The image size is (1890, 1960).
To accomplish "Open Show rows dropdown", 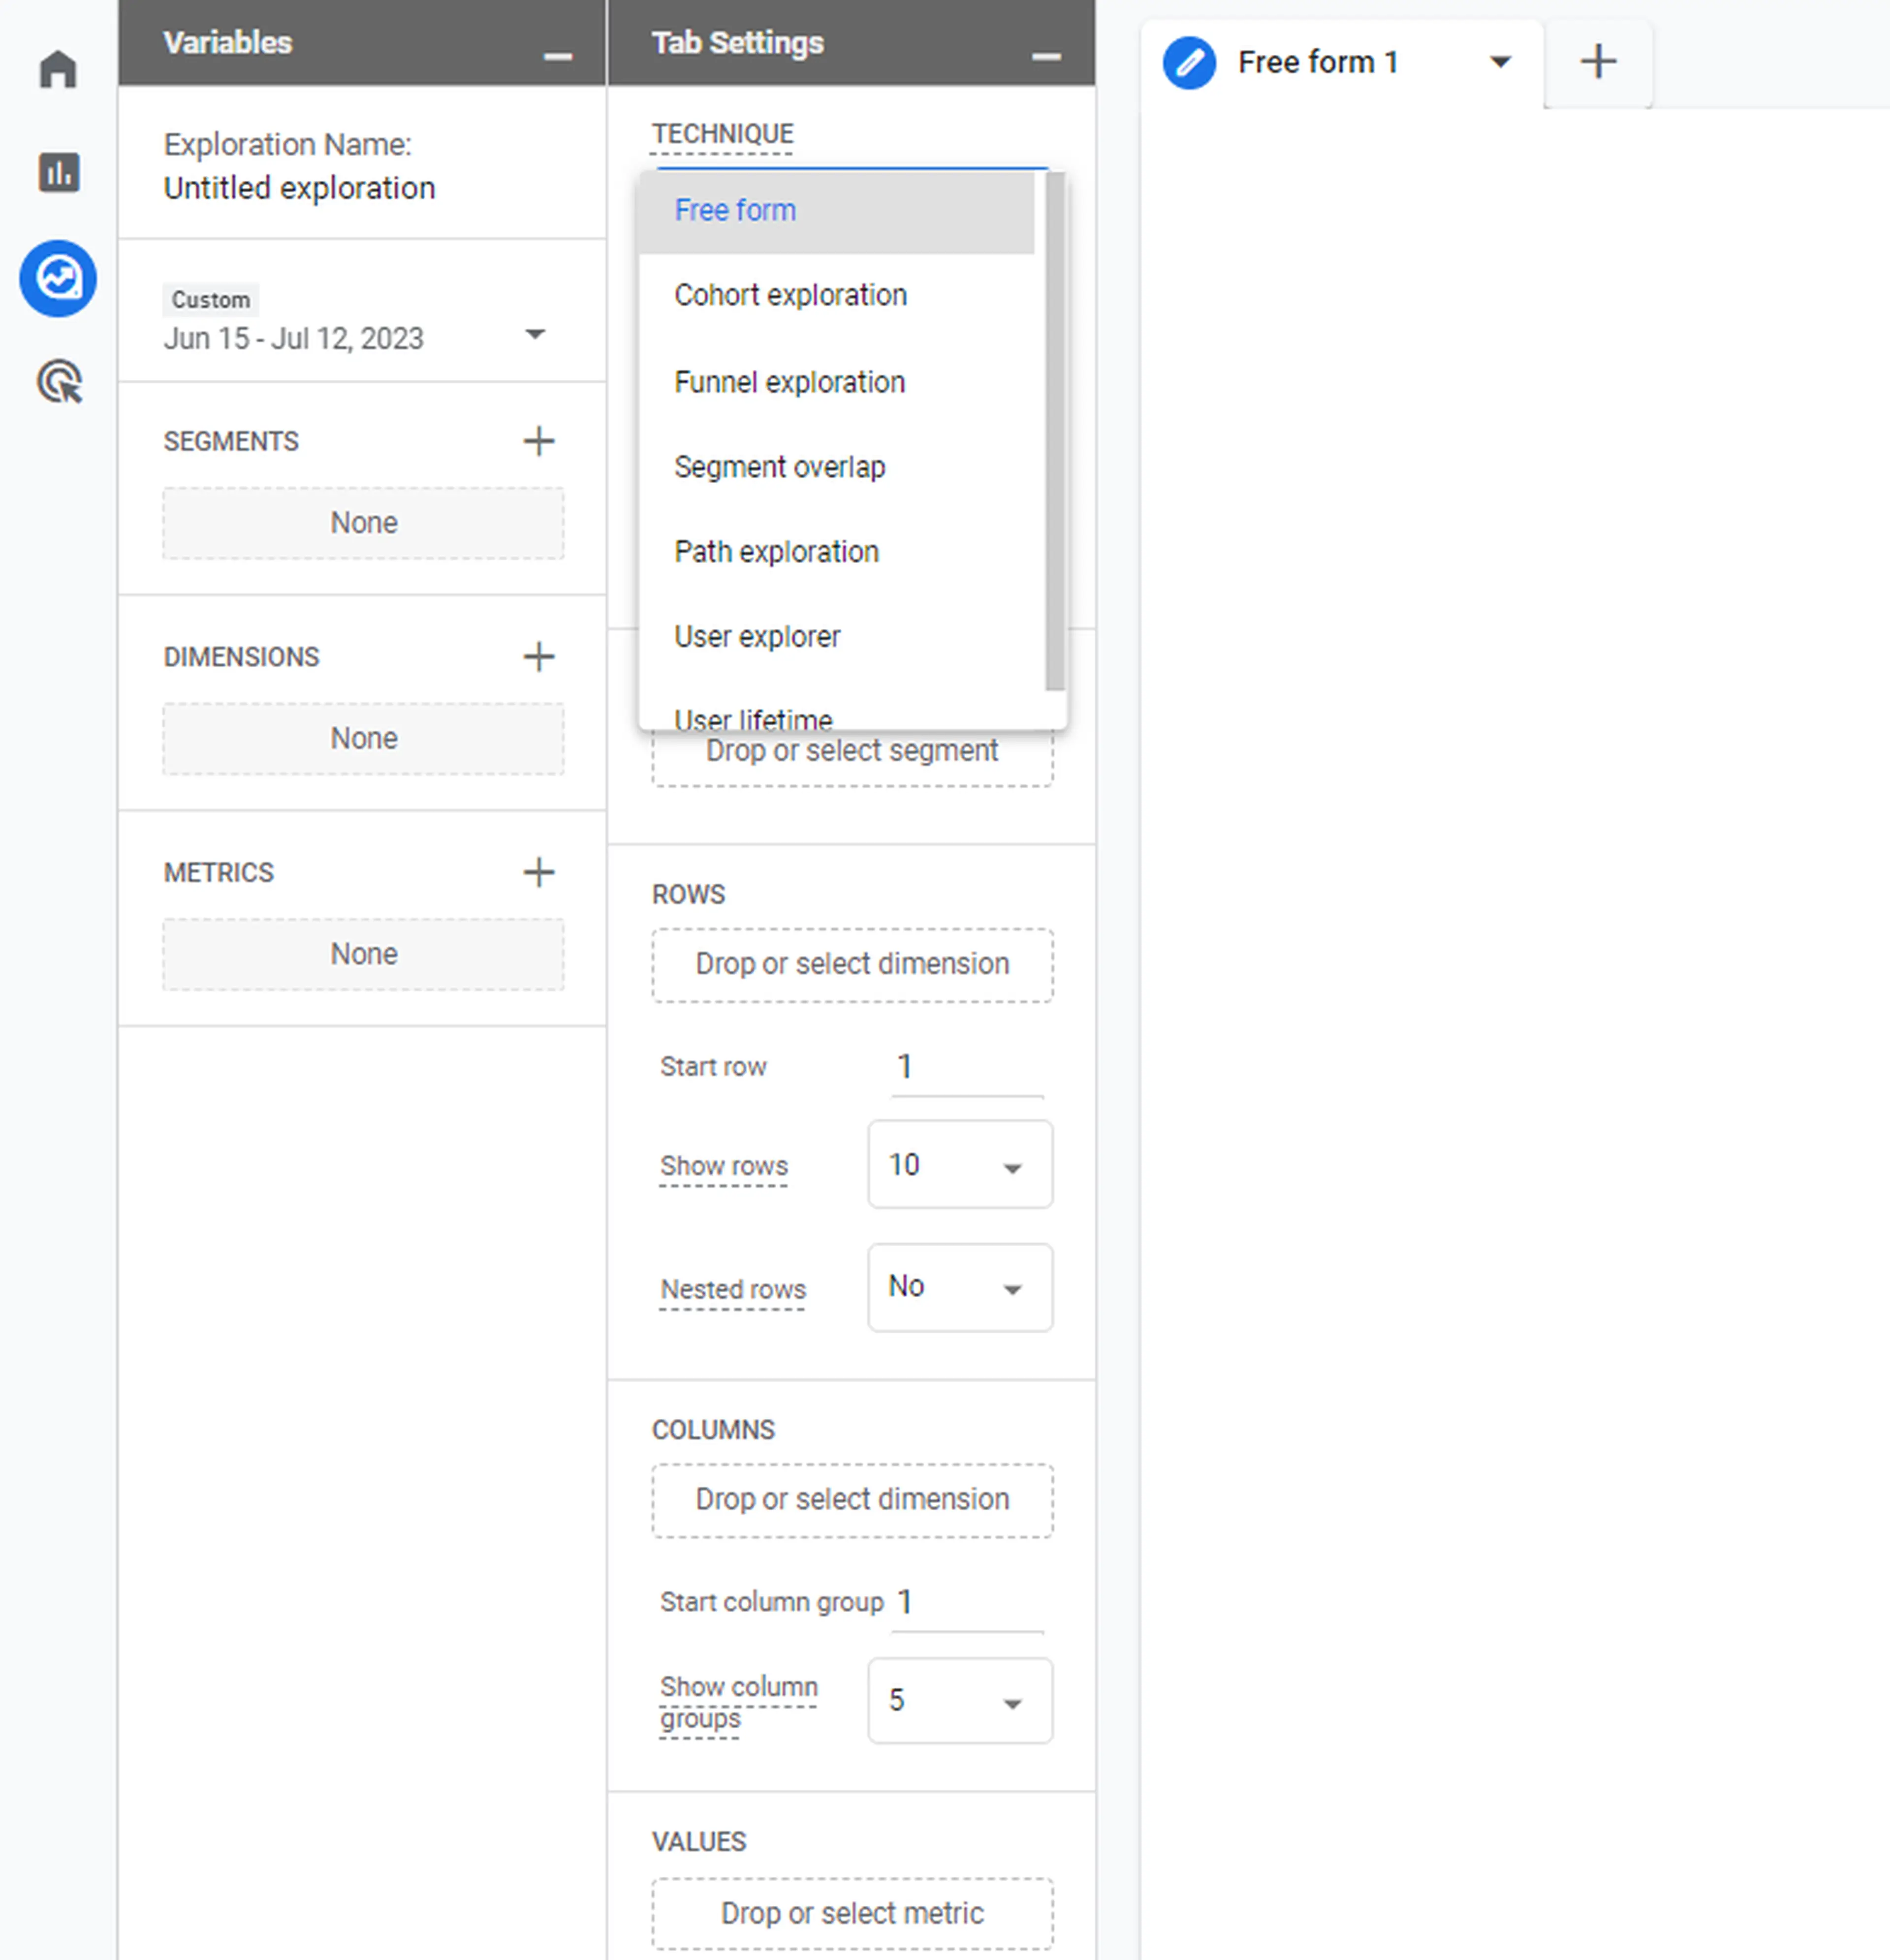I will (x=960, y=1164).
